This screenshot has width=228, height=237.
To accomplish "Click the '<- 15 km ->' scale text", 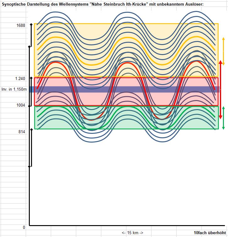I will point(132,233).
